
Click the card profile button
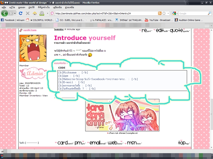point(64,143)
